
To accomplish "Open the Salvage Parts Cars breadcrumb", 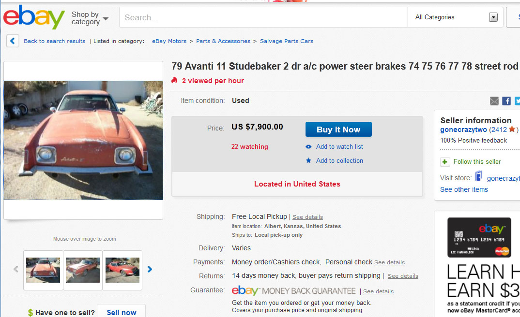I will click(x=287, y=41).
